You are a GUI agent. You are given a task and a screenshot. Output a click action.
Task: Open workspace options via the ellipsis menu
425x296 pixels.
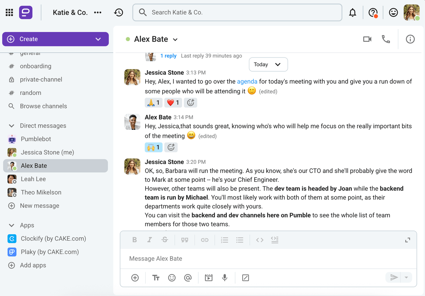pos(97,12)
